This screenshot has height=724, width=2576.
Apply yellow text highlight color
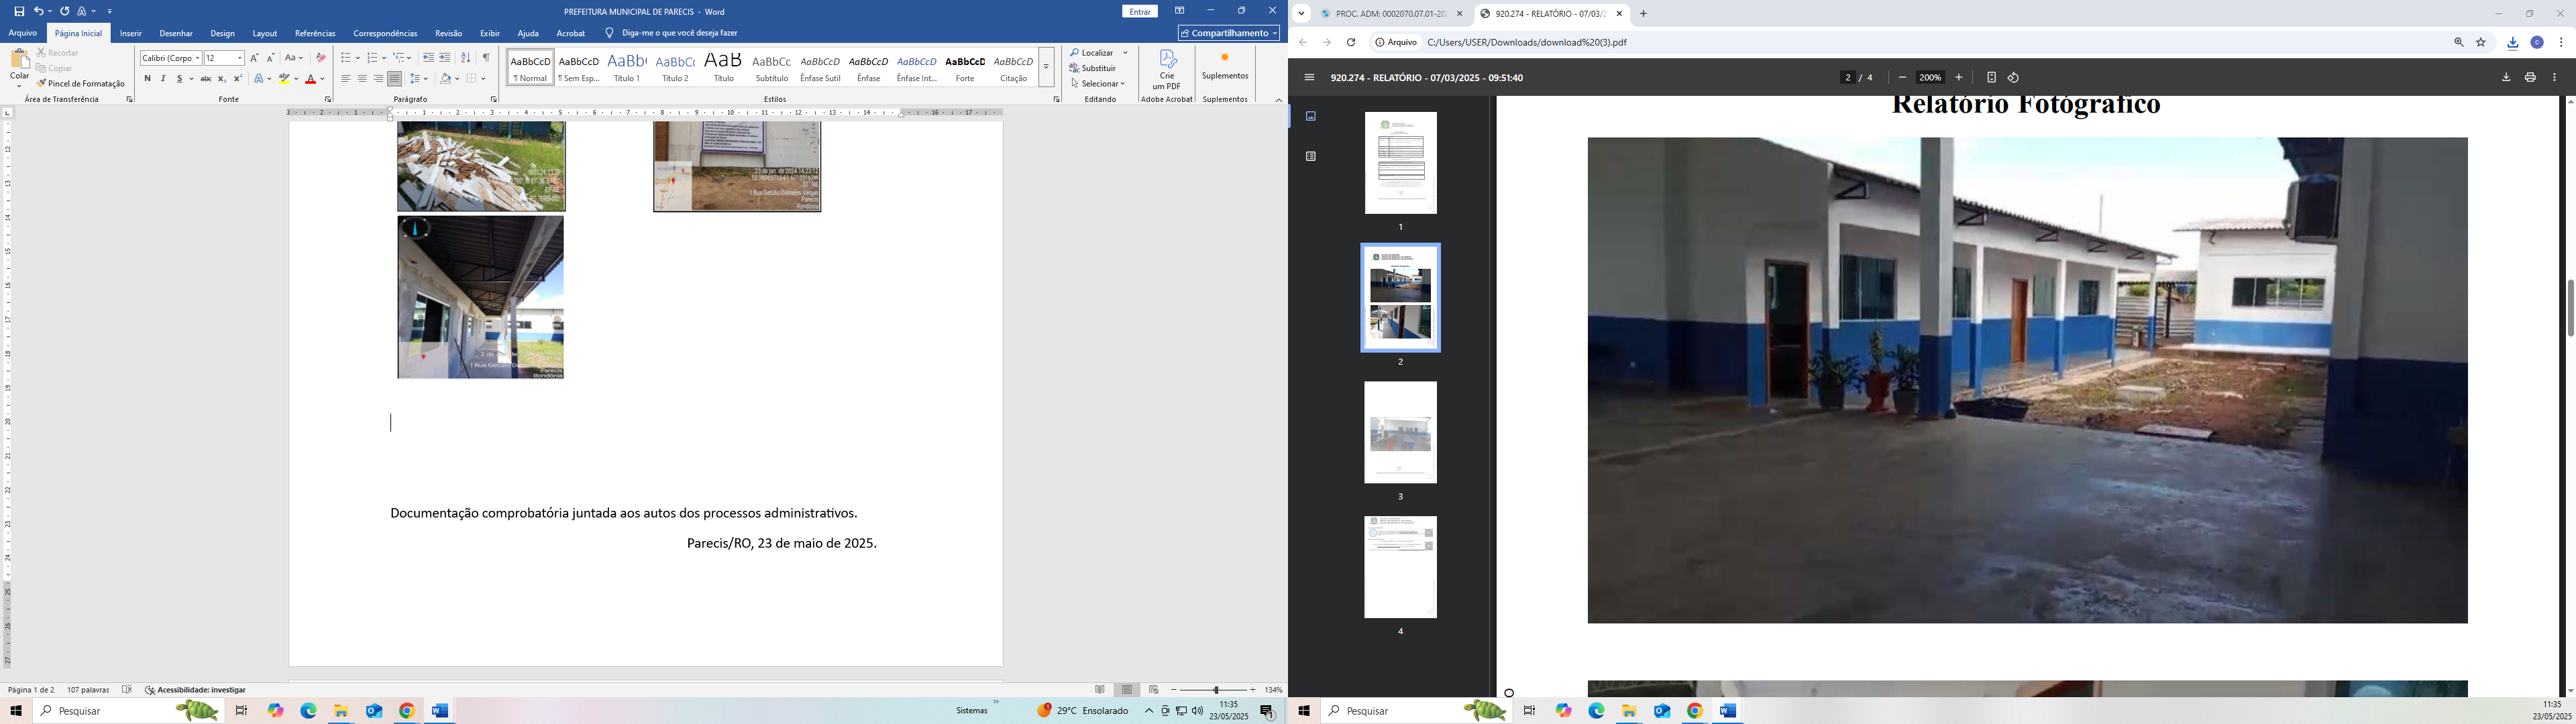pos(284,79)
